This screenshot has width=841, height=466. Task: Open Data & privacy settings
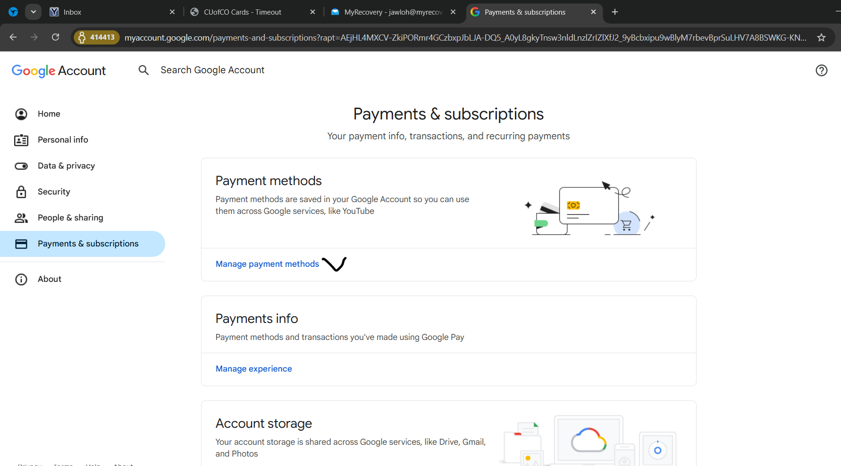(66, 166)
